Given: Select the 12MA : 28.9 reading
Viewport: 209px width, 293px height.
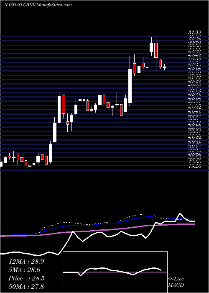Looking at the screenshot, I should click(x=26, y=262).
